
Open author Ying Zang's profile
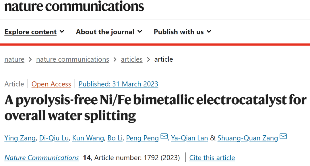tap(20, 138)
